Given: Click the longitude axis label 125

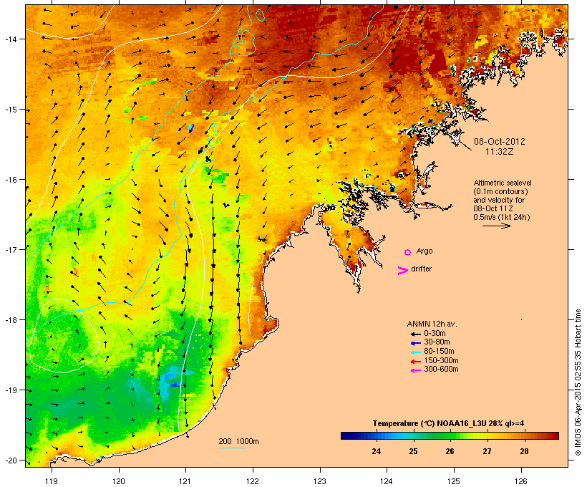Looking at the screenshot, I should click(454, 481).
